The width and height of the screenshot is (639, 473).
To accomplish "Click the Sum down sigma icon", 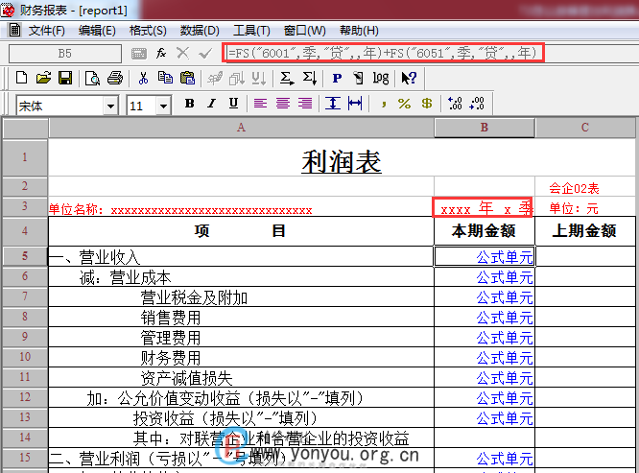I will tap(309, 78).
